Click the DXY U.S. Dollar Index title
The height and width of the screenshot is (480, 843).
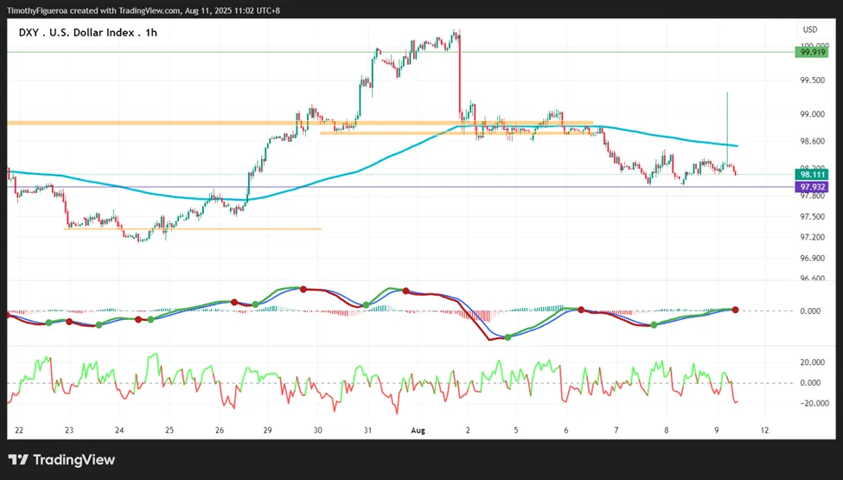[88, 33]
